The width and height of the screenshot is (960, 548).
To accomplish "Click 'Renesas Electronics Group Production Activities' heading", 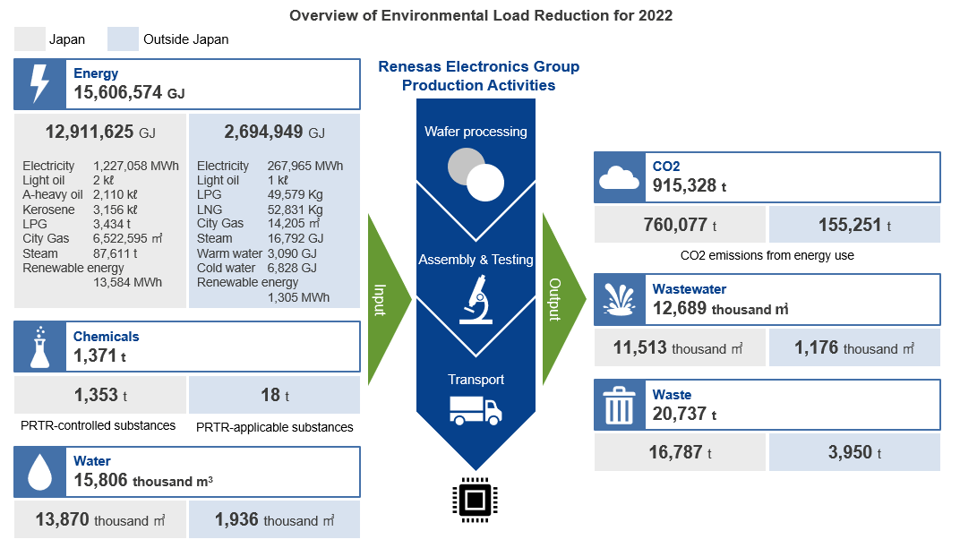I will [479, 75].
